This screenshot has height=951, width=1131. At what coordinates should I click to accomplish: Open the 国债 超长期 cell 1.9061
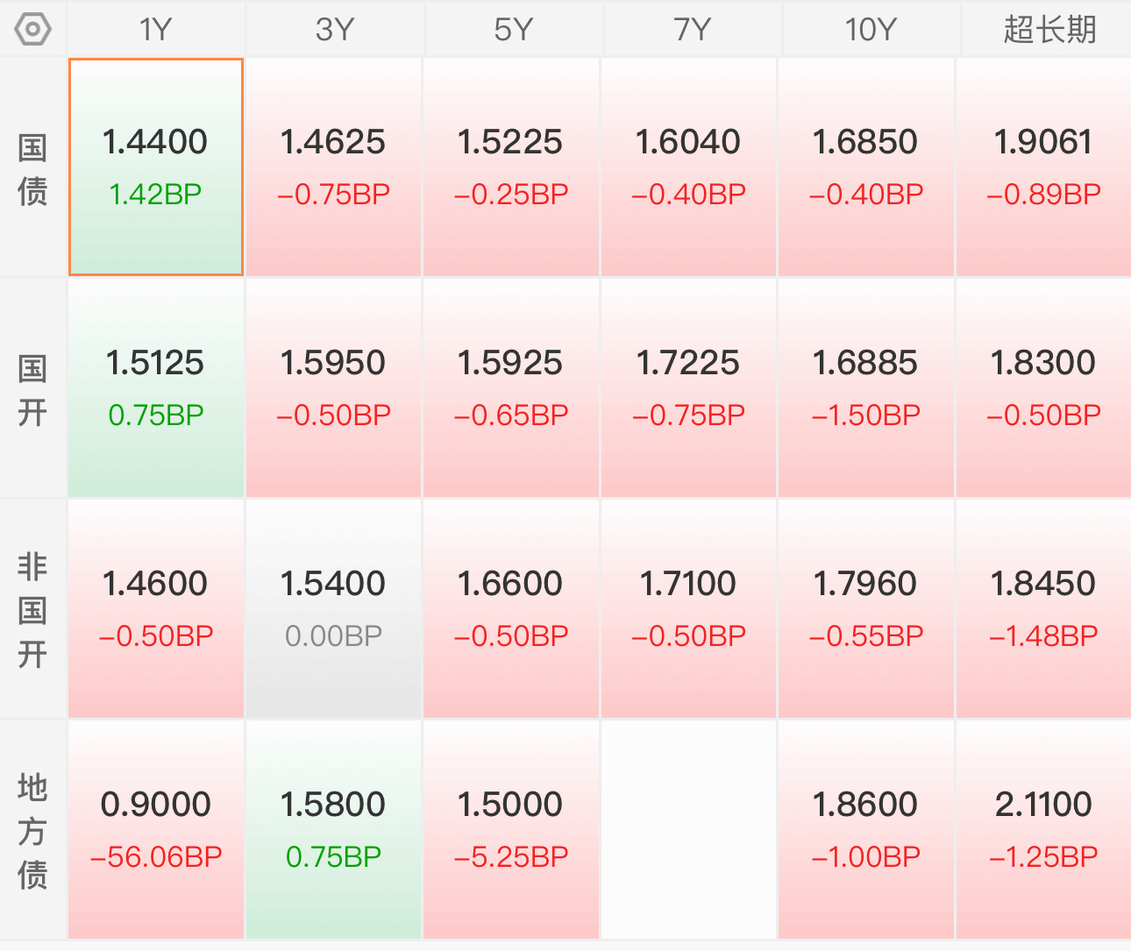pyautogui.click(x=1043, y=167)
